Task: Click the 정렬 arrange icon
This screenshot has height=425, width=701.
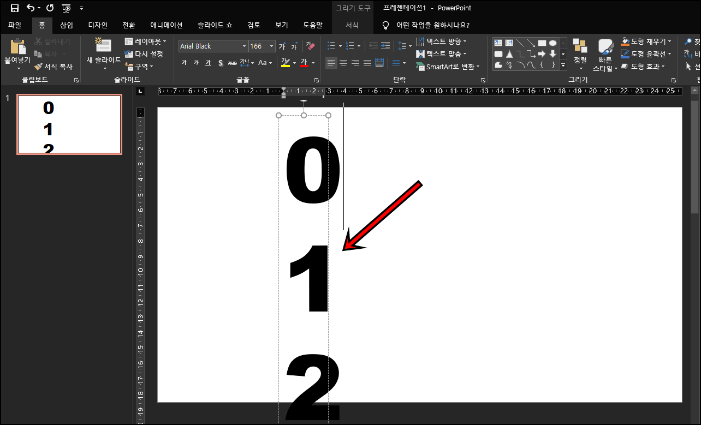Action: click(x=580, y=46)
